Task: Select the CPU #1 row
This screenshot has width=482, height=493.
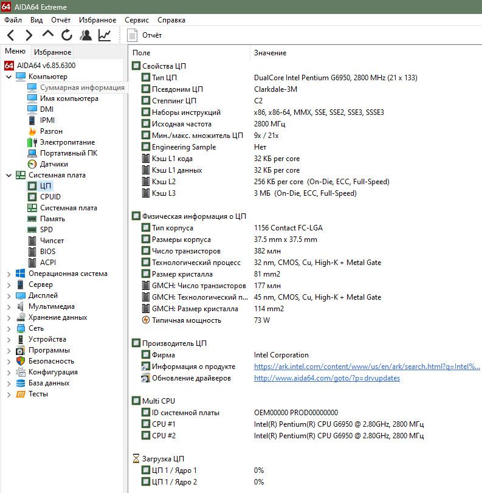Action: coord(305,424)
